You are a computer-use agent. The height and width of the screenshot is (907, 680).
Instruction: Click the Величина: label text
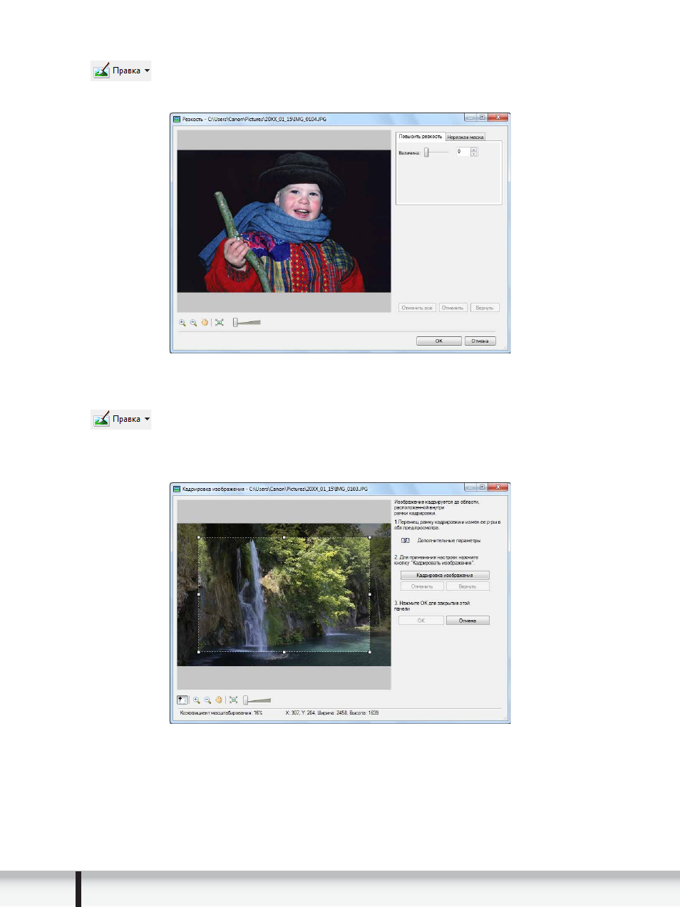(409, 152)
